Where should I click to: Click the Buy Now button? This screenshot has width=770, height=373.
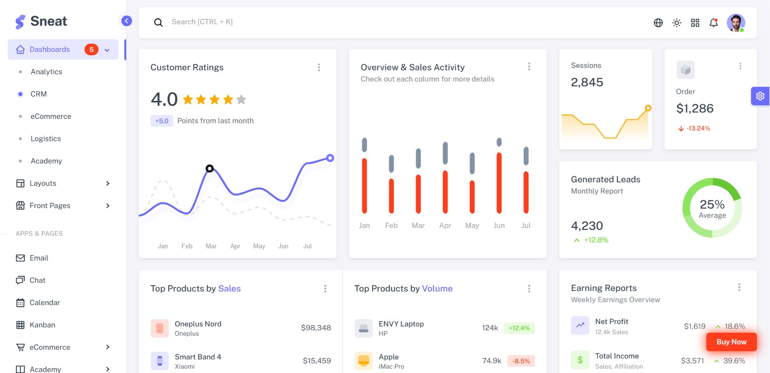pos(731,342)
